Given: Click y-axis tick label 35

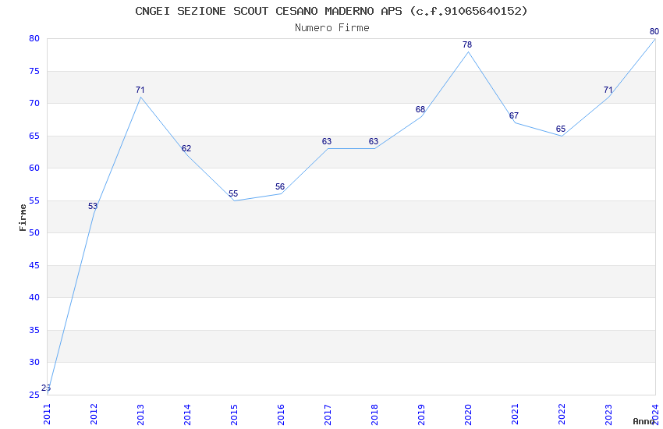Looking at the screenshot, I should pyautogui.click(x=34, y=330).
